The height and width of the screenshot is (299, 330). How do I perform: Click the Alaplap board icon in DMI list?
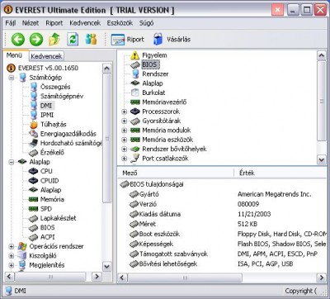point(135,83)
